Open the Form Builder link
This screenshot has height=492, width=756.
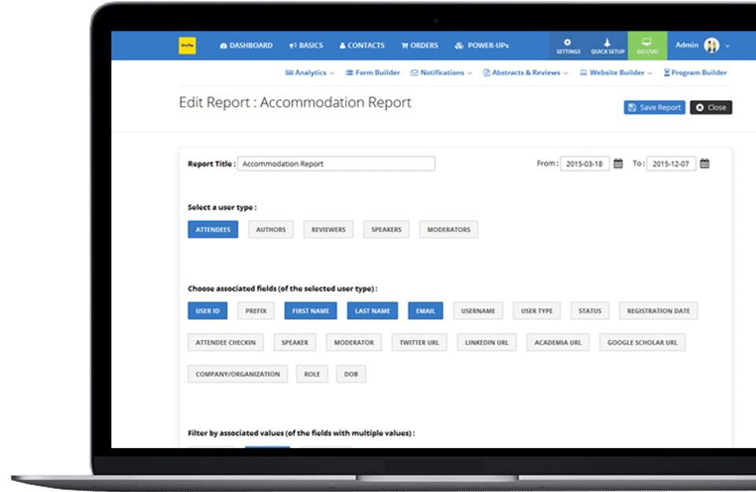coord(372,72)
